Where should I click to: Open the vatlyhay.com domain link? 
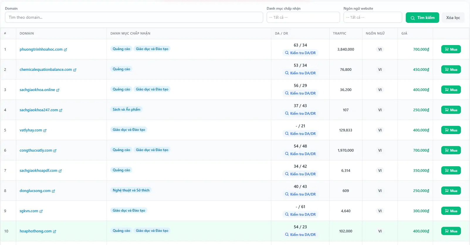(x=31, y=130)
